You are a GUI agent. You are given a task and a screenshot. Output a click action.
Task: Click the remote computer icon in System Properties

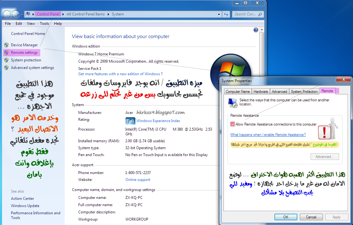[233, 103]
